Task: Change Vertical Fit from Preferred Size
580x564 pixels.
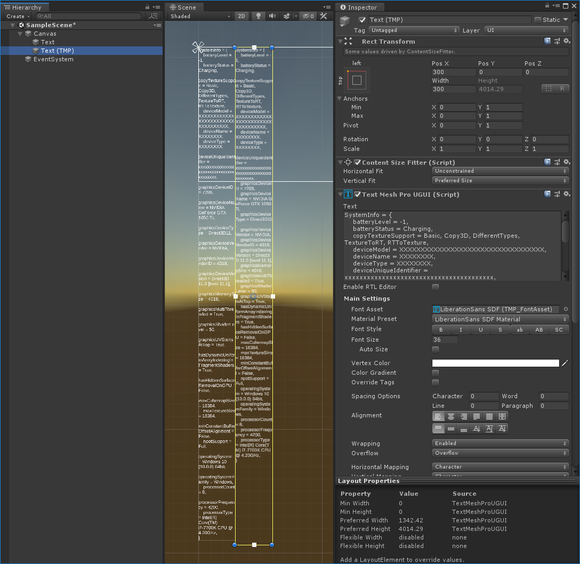Action: click(500, 180)
